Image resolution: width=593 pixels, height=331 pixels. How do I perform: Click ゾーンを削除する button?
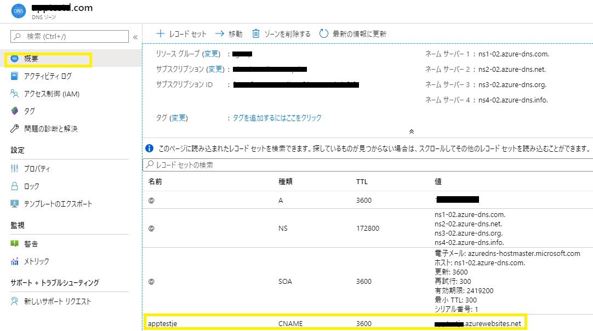pyautogui.click(x=281, y=34)
